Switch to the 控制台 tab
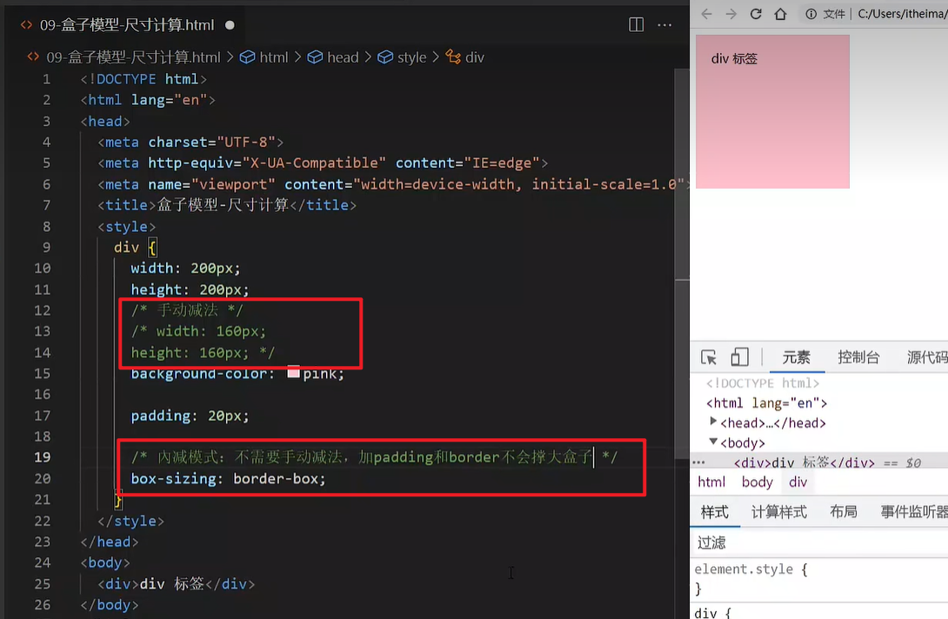 tap(858, 357)
